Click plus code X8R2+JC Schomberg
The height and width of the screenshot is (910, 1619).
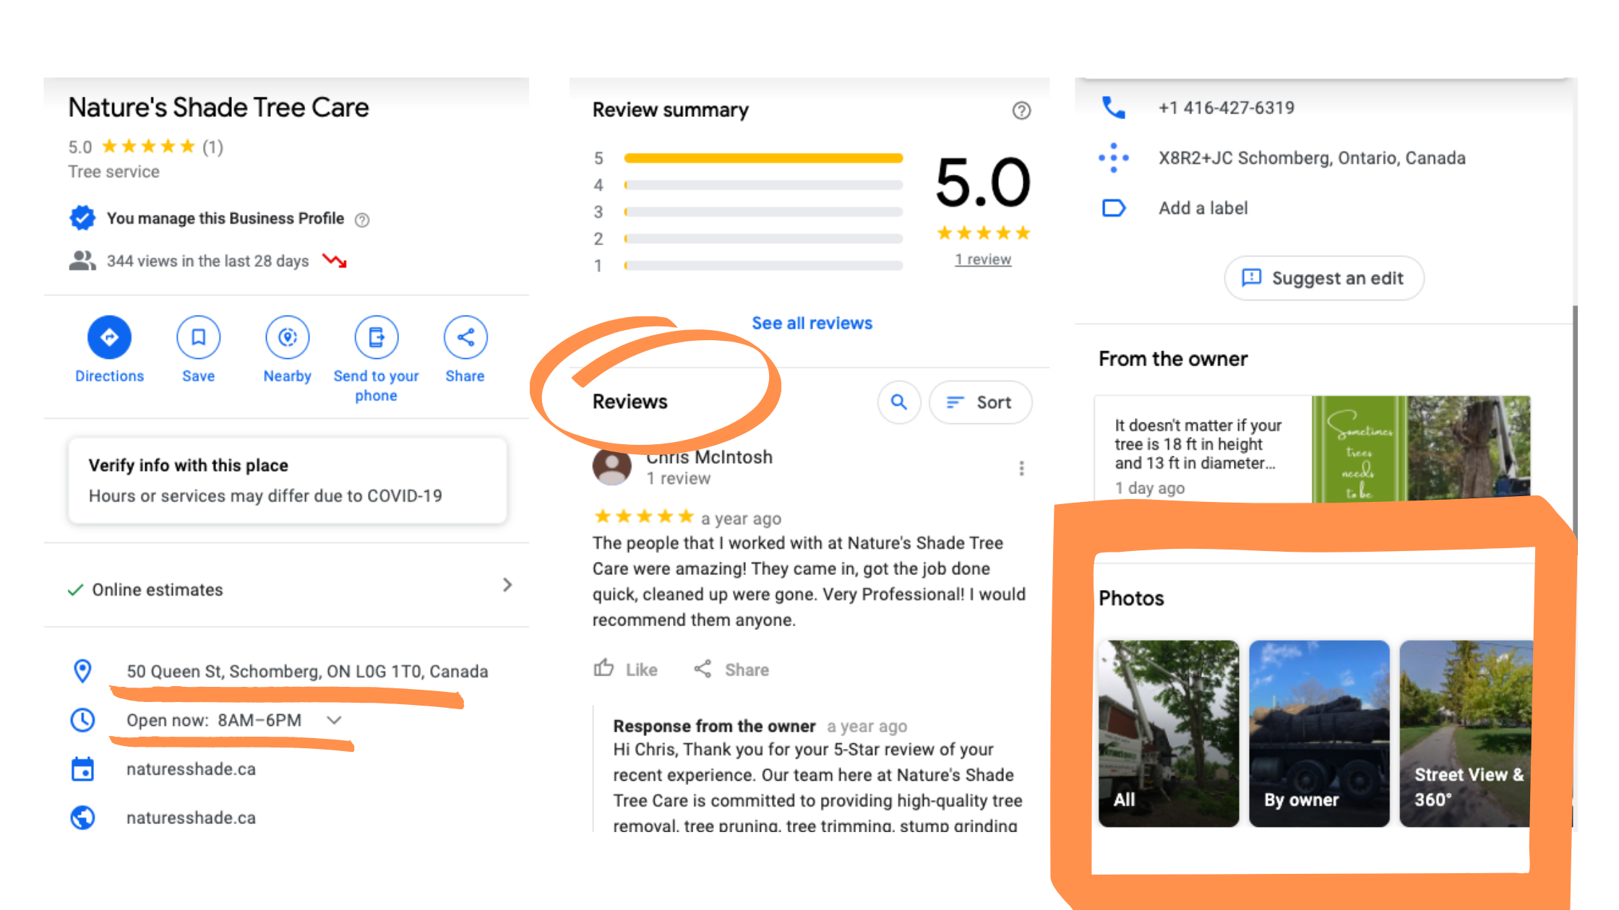1312,157
